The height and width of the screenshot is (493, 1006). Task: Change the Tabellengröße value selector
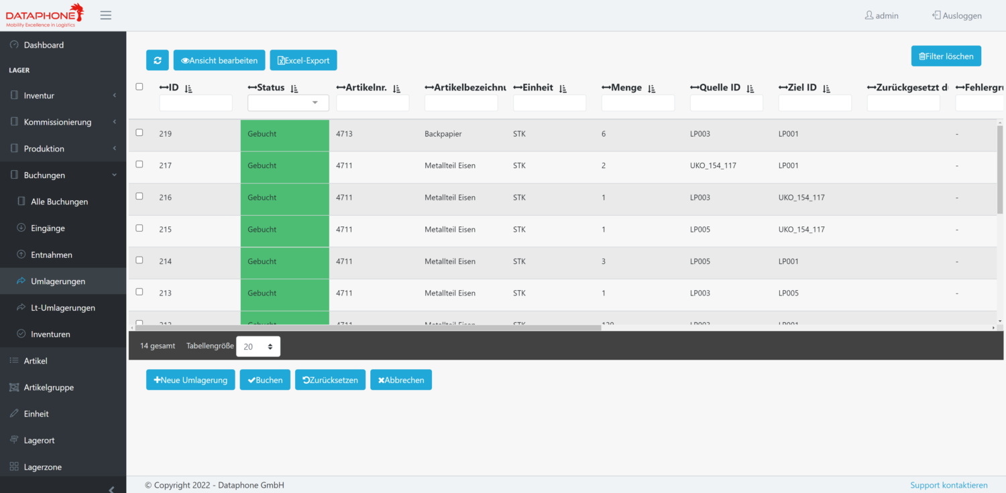[258, 346]
